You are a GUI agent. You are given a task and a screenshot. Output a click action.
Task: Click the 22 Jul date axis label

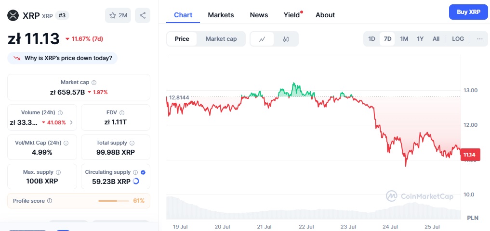tap(306, 227)
